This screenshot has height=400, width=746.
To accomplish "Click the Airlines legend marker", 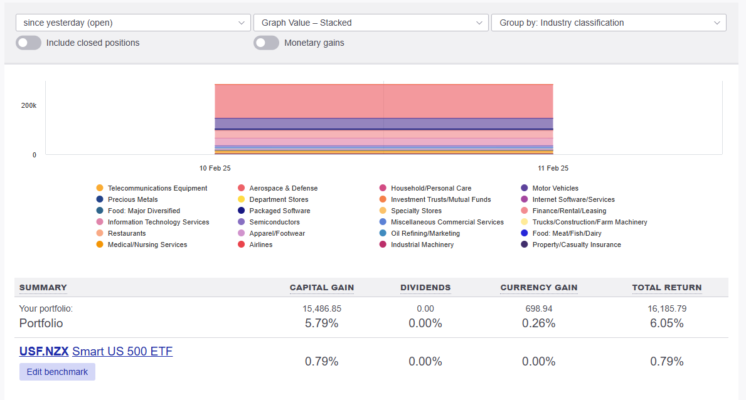I will tap(241, 245).
